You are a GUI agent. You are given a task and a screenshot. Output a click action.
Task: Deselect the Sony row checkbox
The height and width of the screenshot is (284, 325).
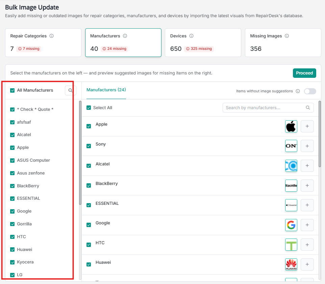89,146
